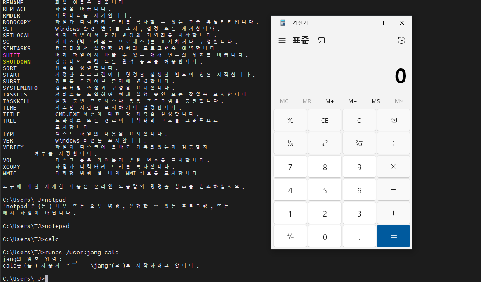
Task: Click the minus key
Action: point(393,190)
